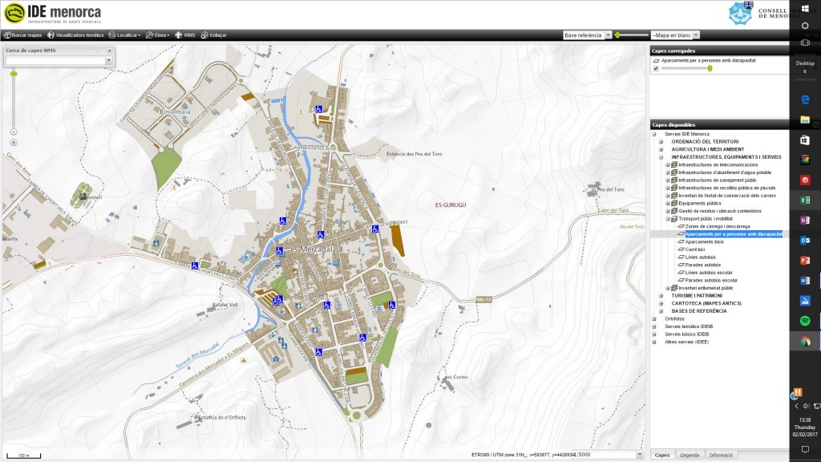Click the IDE menorca logo
Viewport: 821px width, 462px height.
pyautogui.click(x=52, y=14)
